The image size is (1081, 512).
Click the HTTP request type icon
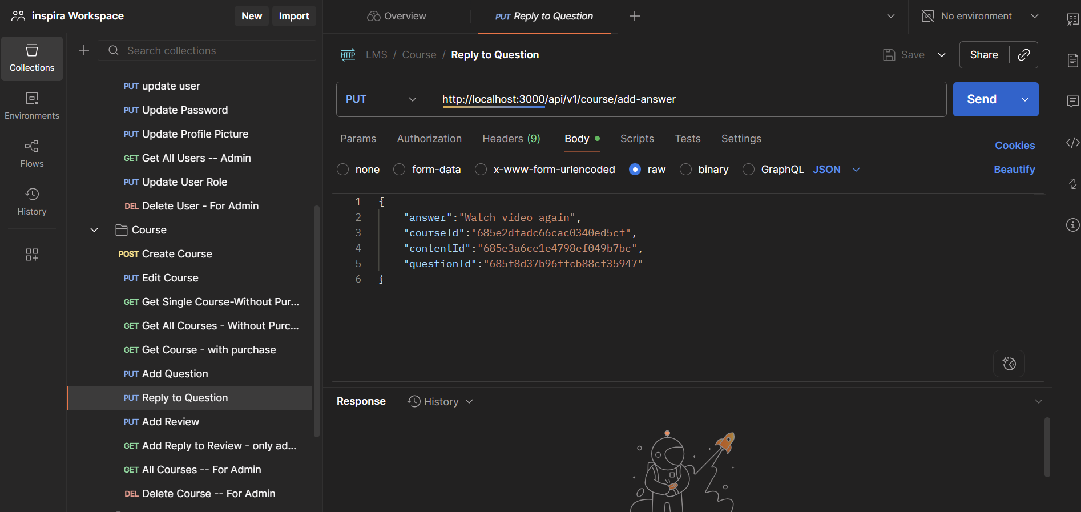(x=348, y=55)
